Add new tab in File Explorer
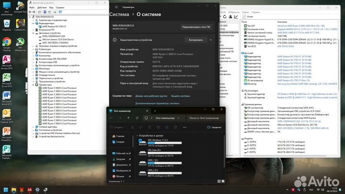 tap(155, 111)
